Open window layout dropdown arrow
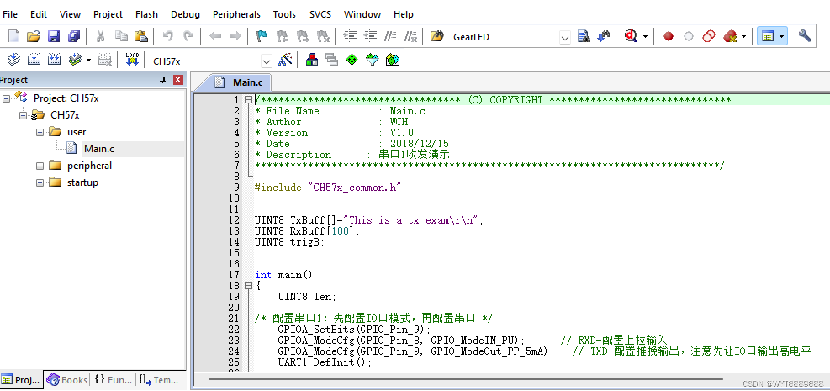The height and width of the screenshot is (391, 830). 782,37
